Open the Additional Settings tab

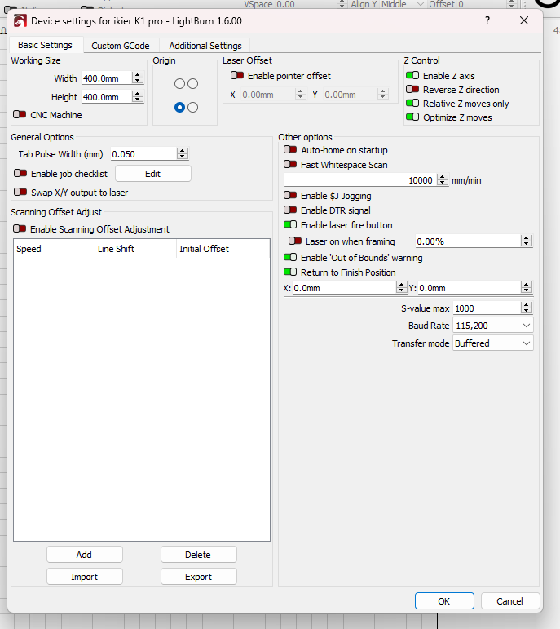click(205, 46)
